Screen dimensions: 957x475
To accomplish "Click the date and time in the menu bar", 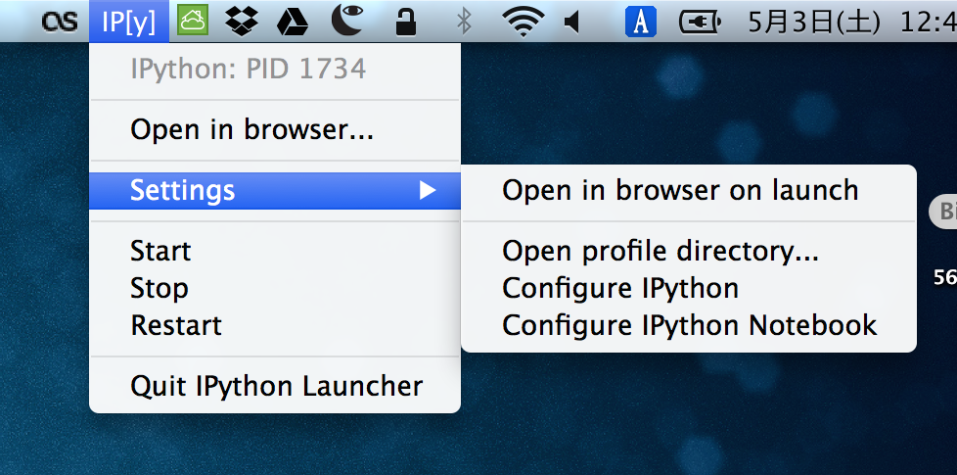I will coord(852,23).
